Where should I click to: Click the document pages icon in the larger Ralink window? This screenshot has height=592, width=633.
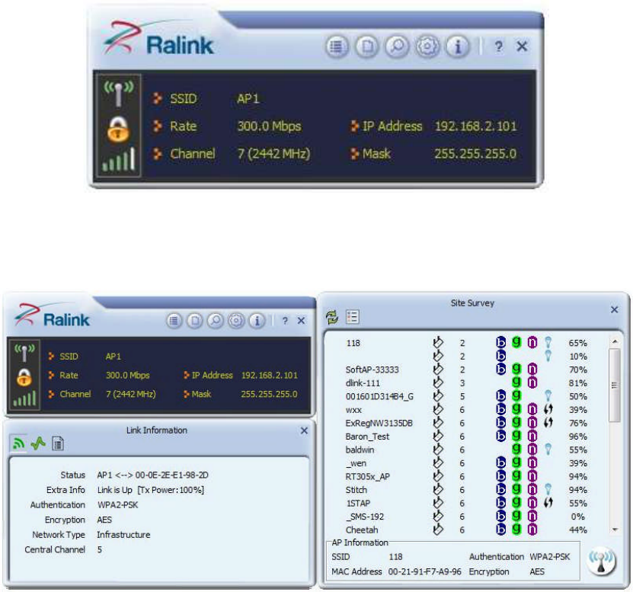tap(367, 46)
